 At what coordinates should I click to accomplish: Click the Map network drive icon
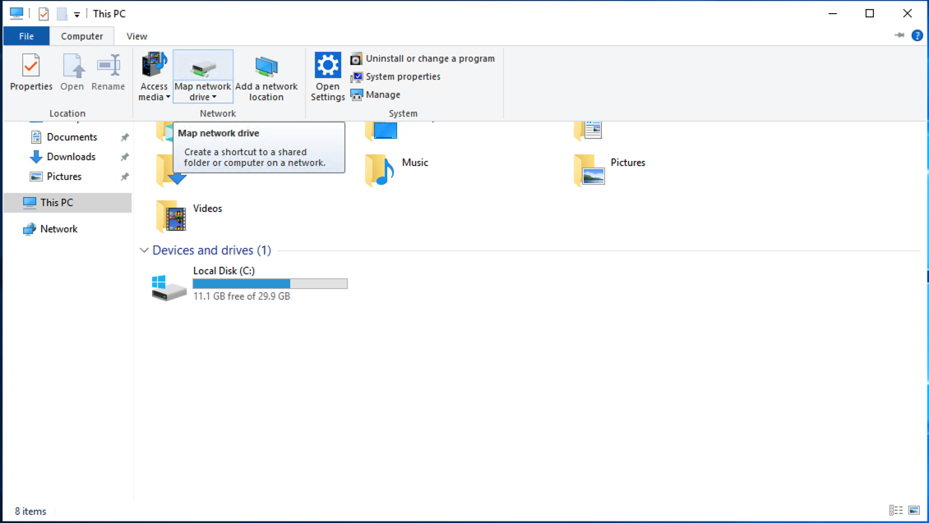[x=202, y=67]
